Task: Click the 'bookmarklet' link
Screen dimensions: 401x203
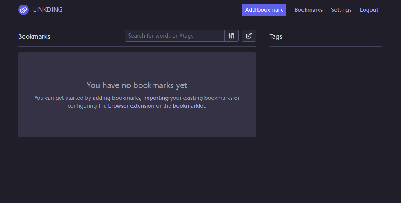Action: click(189, 106)
